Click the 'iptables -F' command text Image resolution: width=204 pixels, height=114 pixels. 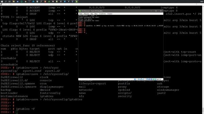(25, 109)
